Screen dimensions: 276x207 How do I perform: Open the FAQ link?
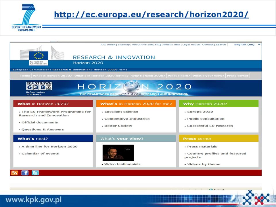click(158, 45)
